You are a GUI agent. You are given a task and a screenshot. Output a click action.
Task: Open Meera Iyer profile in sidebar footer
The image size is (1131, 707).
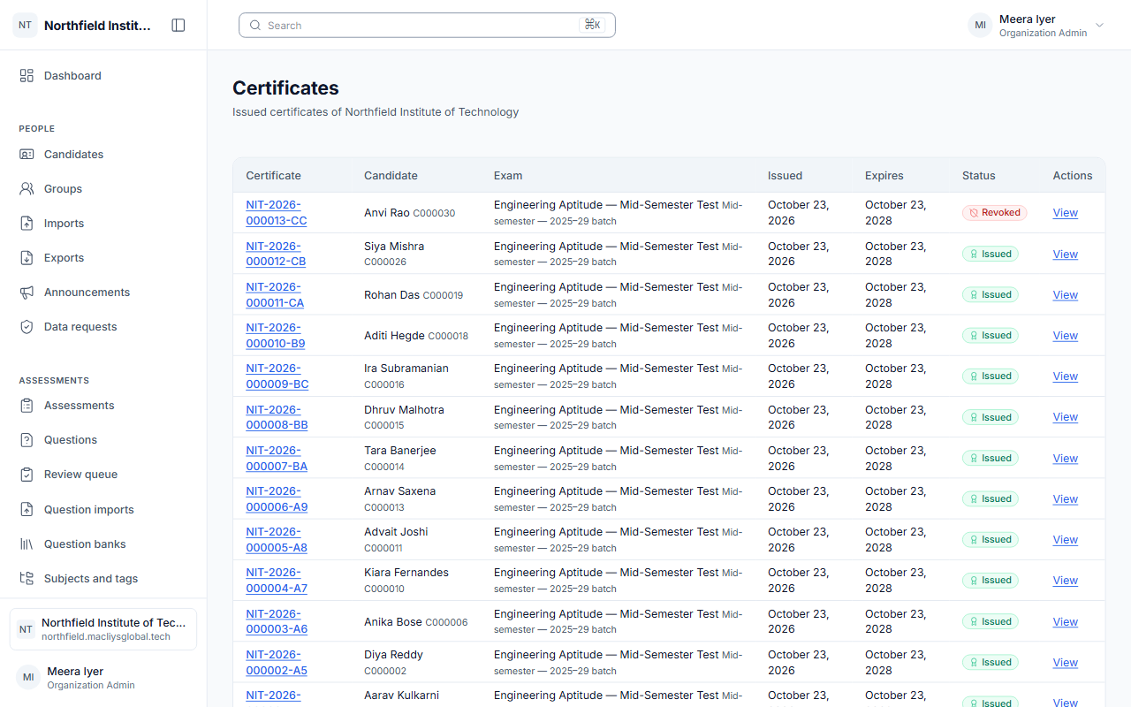coord(103,678)
